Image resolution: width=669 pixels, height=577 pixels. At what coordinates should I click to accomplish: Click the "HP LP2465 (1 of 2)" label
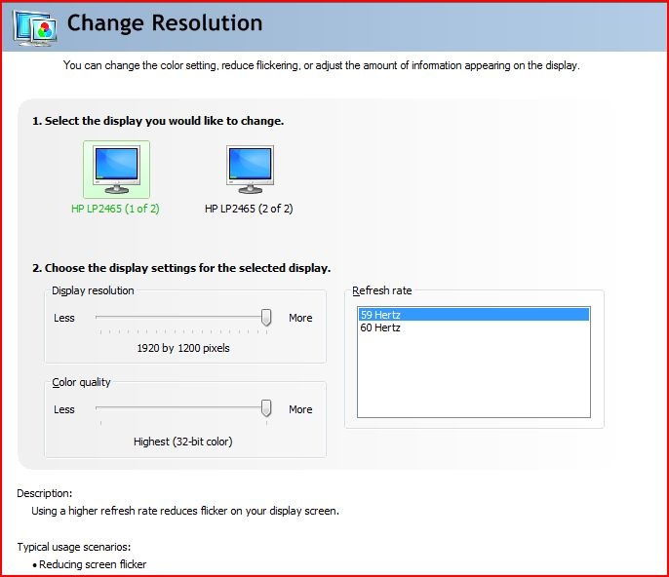pos(115,209)
